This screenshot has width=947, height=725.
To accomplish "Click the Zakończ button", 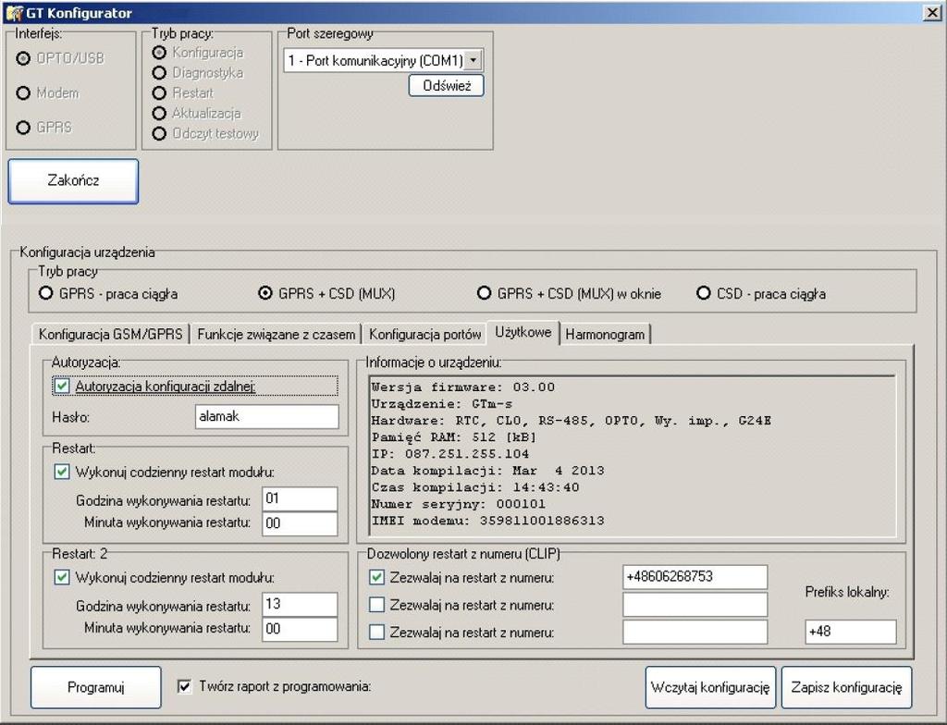I will pos(73,180).
